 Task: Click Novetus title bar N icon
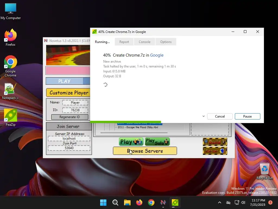[46, 41]
